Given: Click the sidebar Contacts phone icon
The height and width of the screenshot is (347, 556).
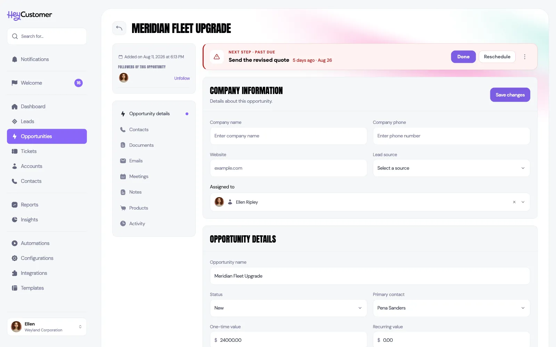Looking at the screenshot, I should [15, 181].
